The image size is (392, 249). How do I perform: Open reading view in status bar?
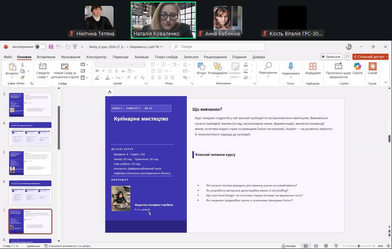[326, 246]
